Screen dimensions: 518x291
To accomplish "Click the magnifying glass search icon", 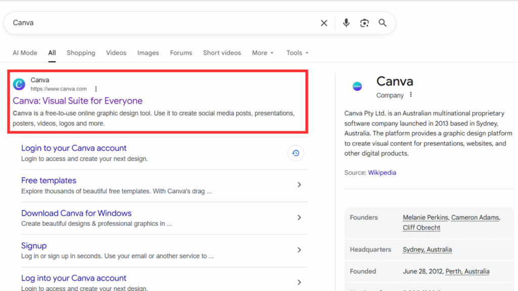I will tap(382, 23).
